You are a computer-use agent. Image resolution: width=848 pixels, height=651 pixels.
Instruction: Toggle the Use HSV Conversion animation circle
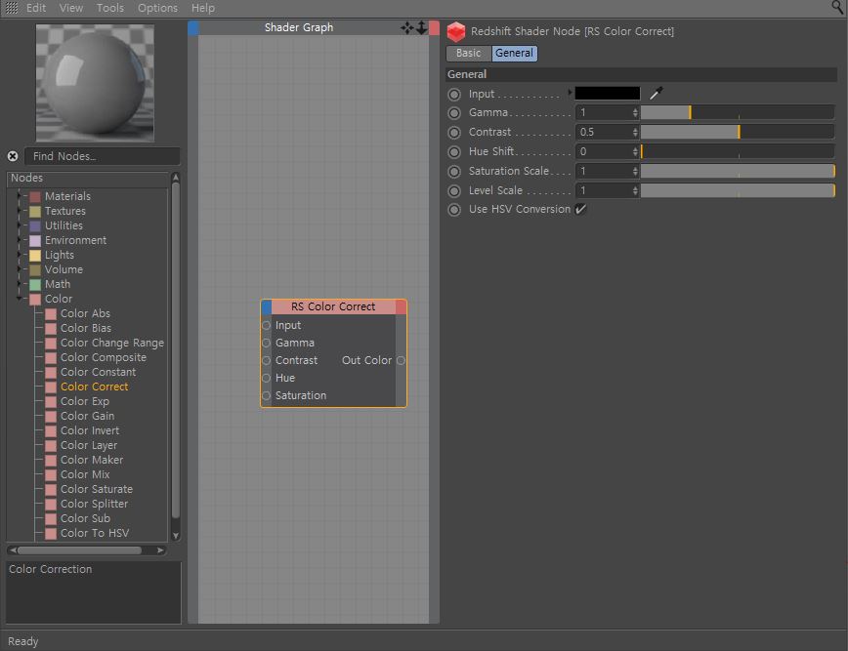point(454,210)
